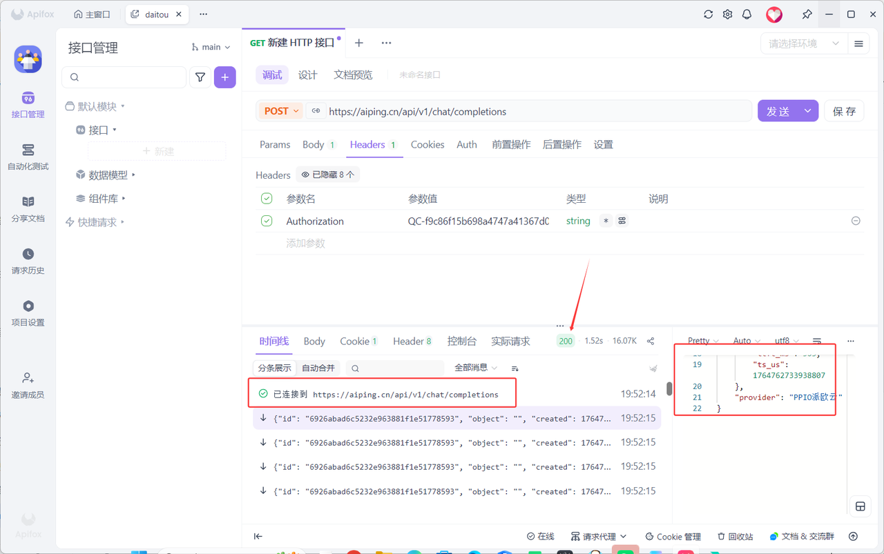
Task: Open the 全部消息 filter dropdown
Action: coord(476,368)
